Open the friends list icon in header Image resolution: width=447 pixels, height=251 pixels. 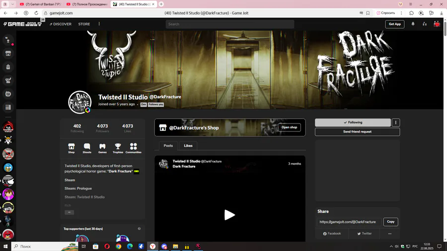click(425, 24)
